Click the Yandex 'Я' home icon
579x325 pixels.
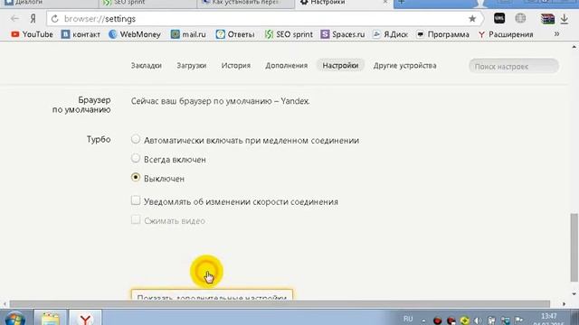pos(33,19)
